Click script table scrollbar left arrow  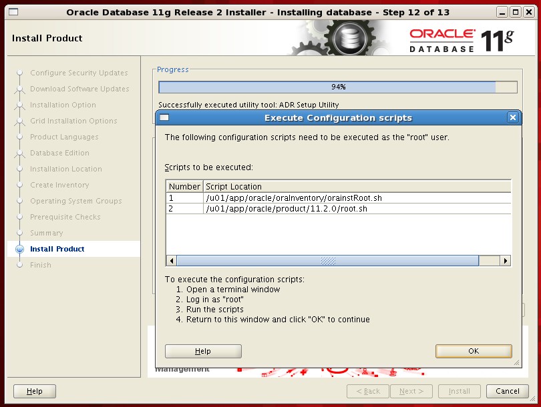click(x=172, y=260)
